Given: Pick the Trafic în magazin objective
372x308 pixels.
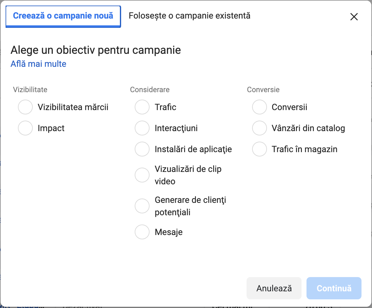Looking at the screenshot, I should click(x=259, y=149).
